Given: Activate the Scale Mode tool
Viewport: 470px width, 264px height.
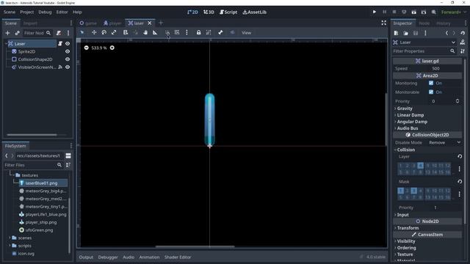Looking at the screenshot, I should click(x=114, y=32).
